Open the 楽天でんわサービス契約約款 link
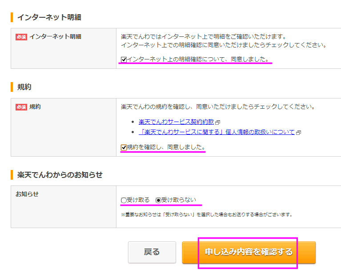 [x=176, y=122]
